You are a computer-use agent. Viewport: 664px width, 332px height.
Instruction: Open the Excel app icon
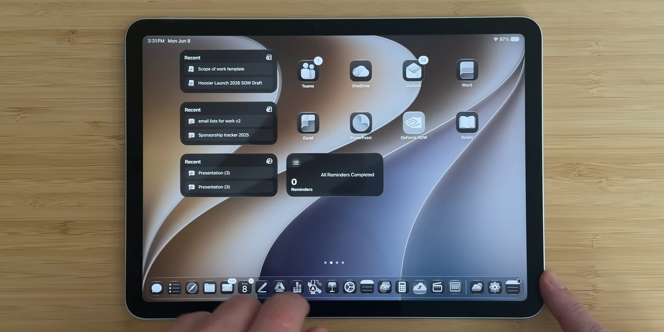tap(308, 123)
